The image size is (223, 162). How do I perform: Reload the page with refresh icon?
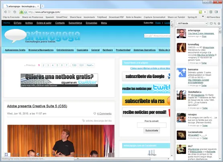(x=15, y=12)
